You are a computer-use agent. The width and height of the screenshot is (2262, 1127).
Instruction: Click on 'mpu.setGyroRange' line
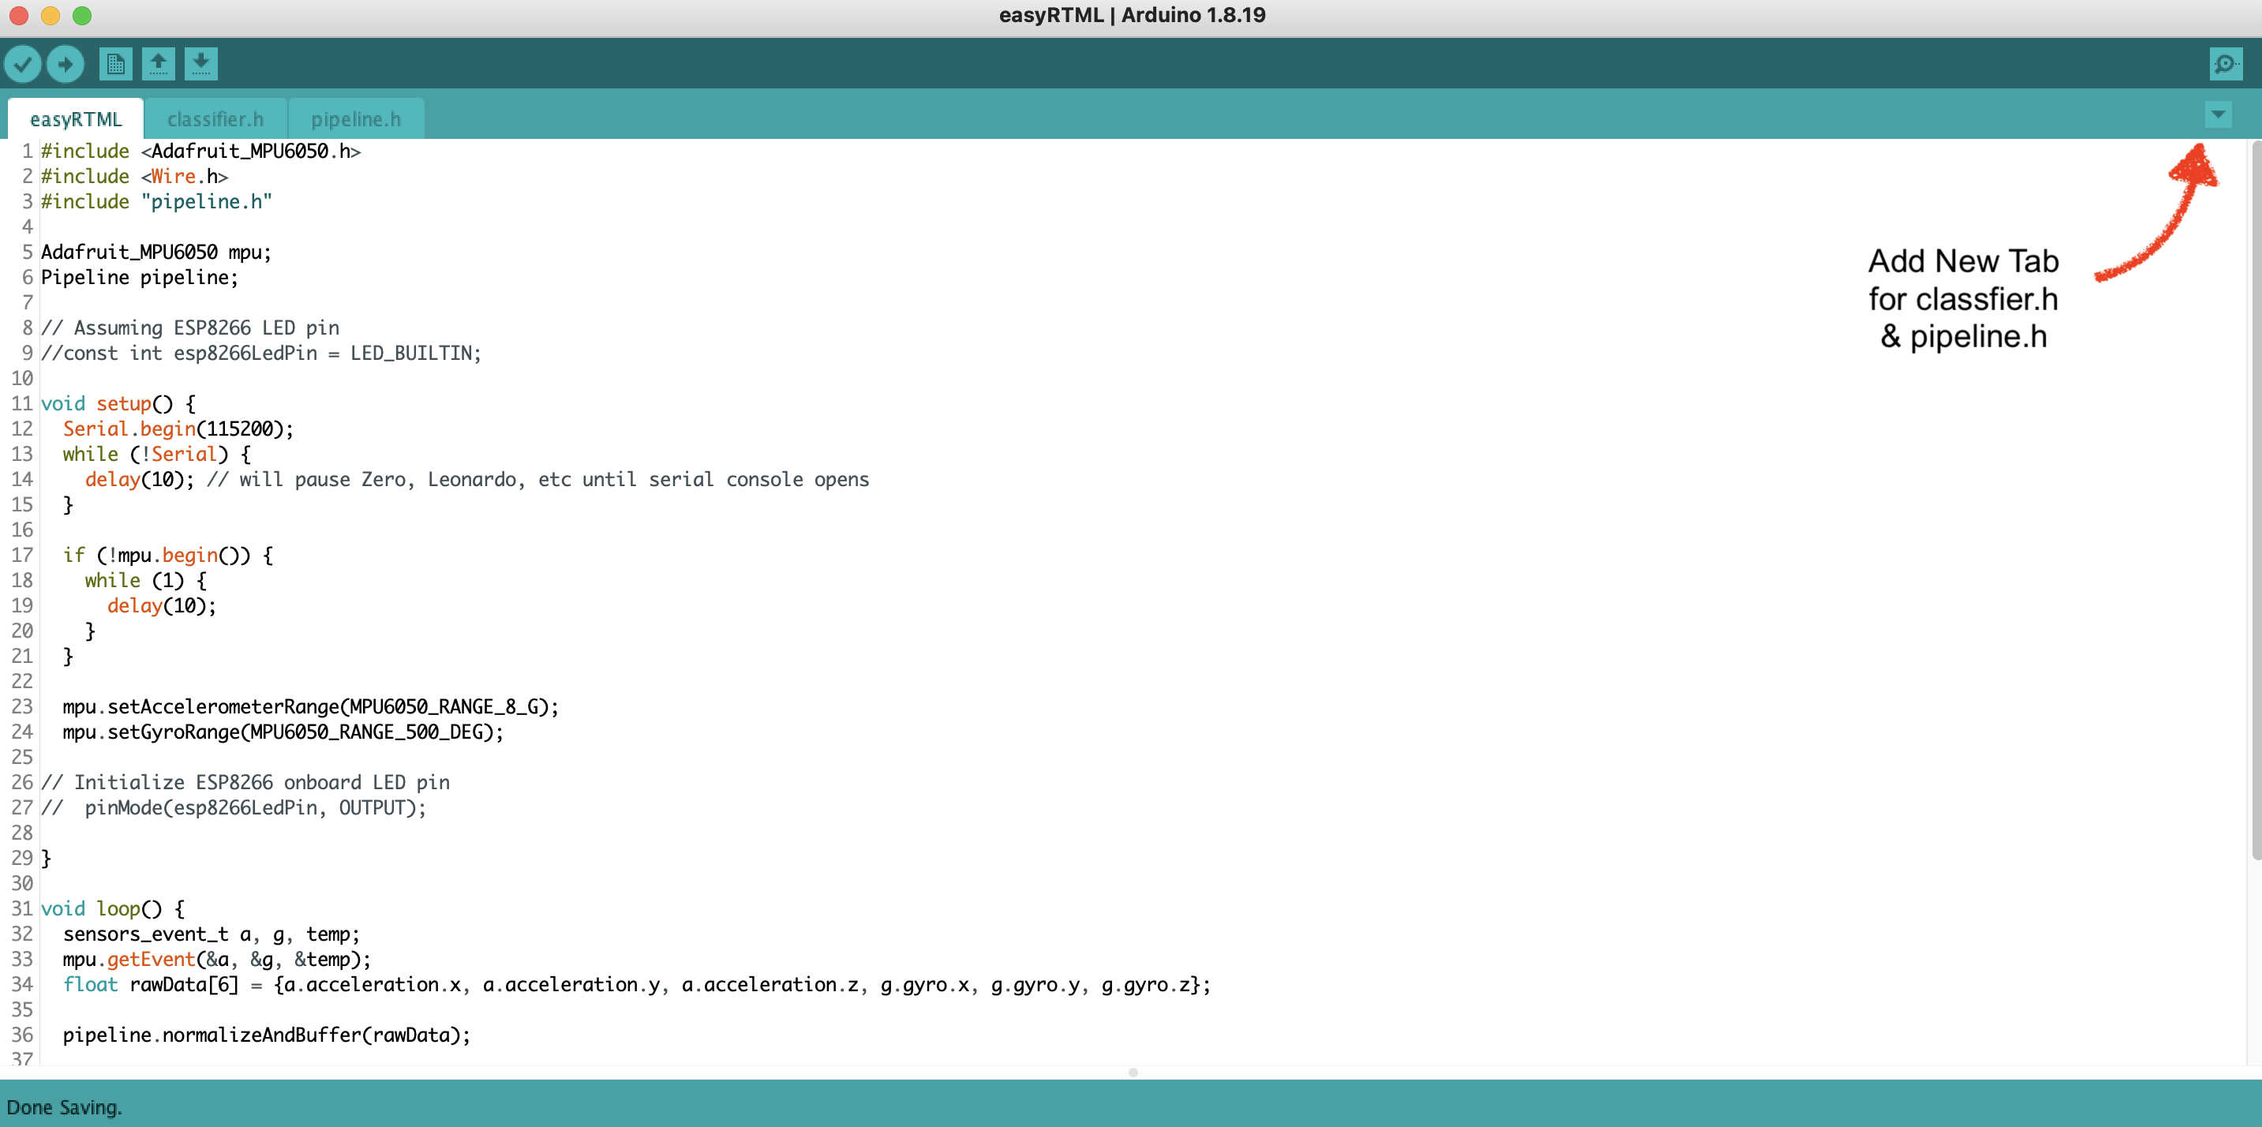(283, 732)
